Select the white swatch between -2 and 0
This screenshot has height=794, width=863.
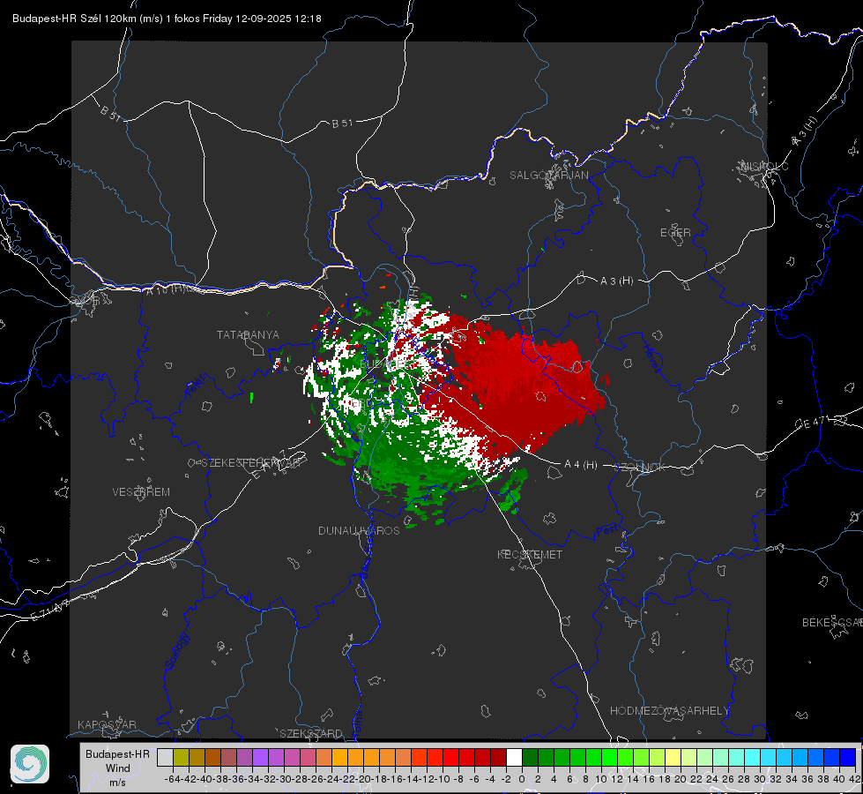point(514,757)
